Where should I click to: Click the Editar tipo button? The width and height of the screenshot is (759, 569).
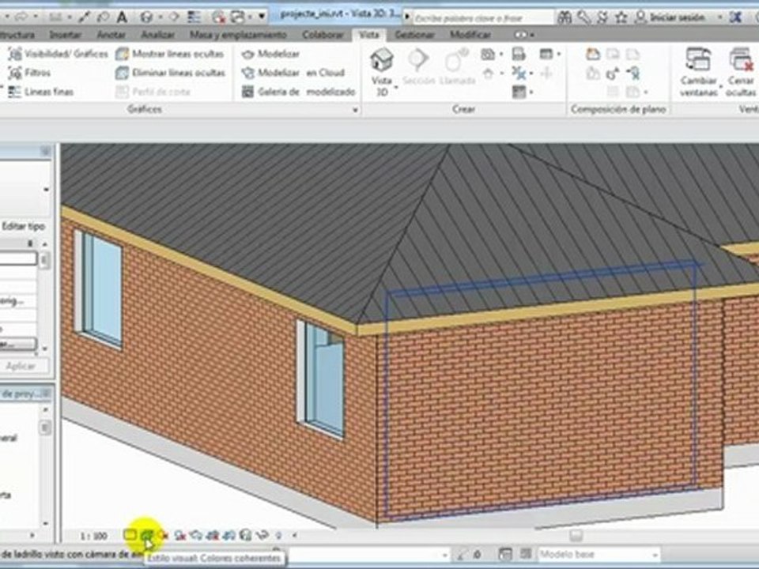coord(23,226)
